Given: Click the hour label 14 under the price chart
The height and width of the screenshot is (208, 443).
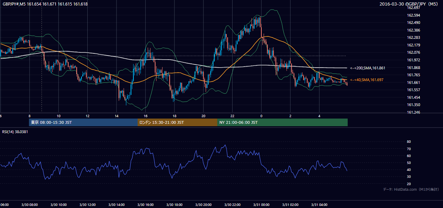Looking at the screenshot, I should click(116, 116).
